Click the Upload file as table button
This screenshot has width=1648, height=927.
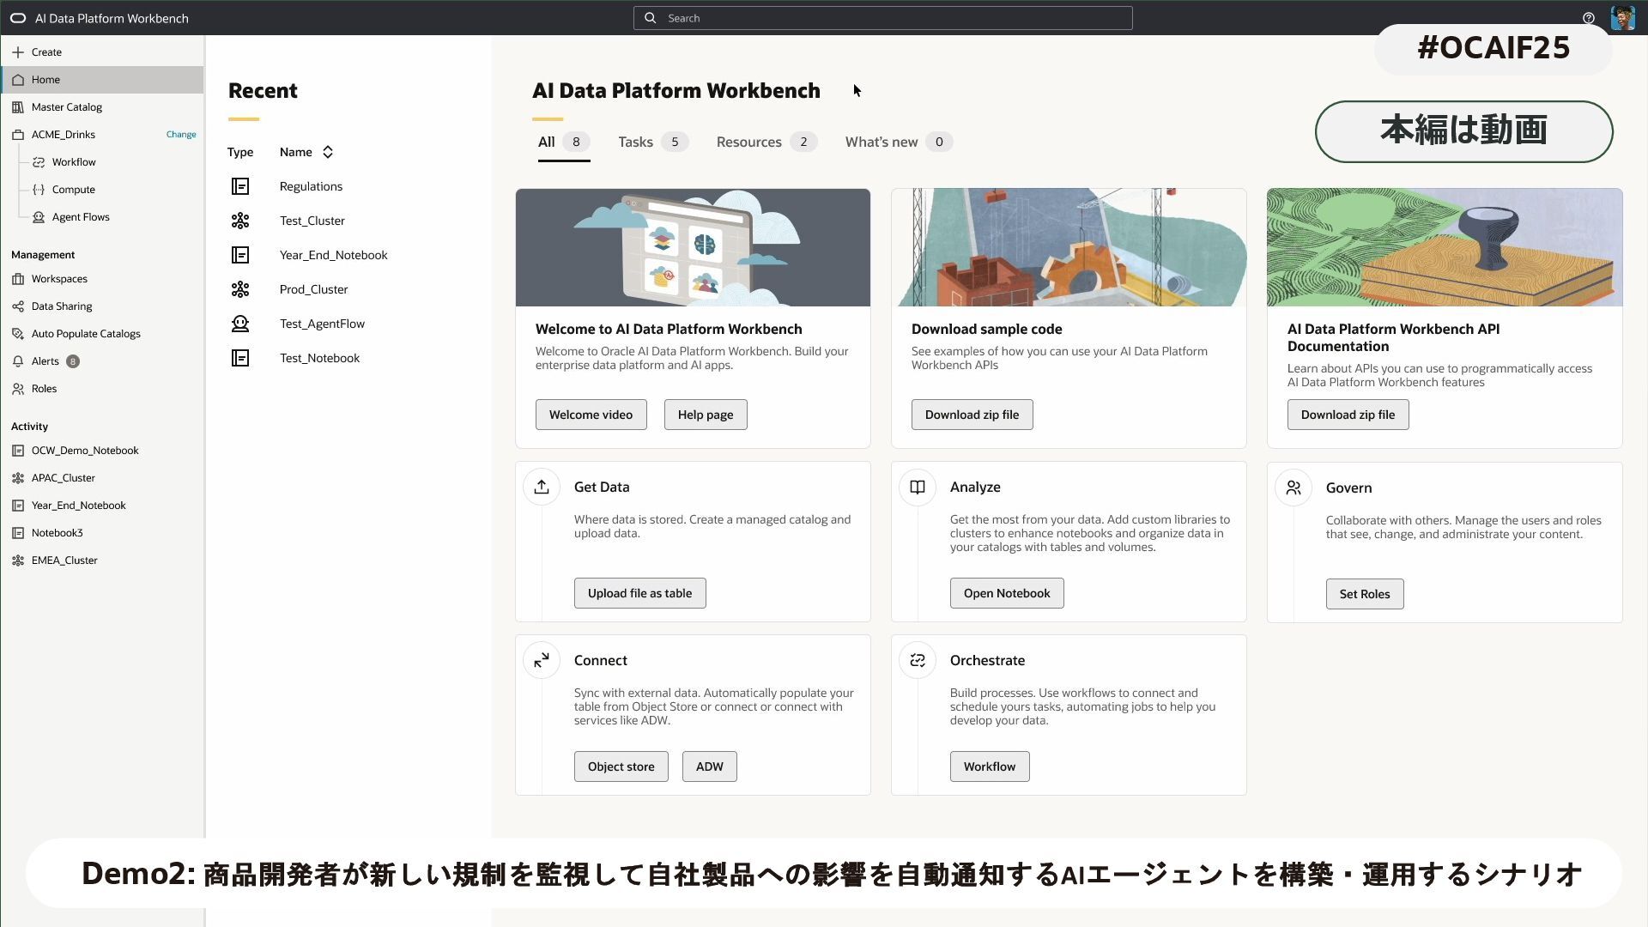(x=639, y=593)
